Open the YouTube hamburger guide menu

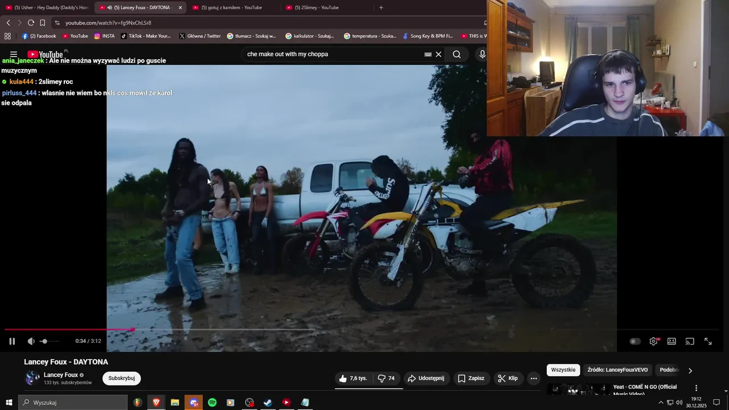(x=14, y=55)
